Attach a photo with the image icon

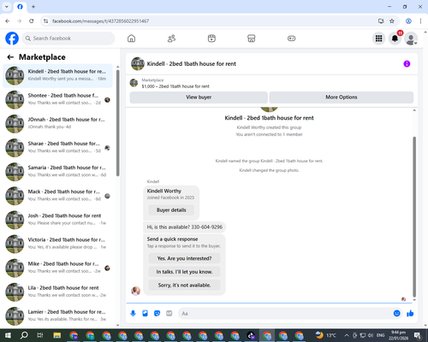145,314
